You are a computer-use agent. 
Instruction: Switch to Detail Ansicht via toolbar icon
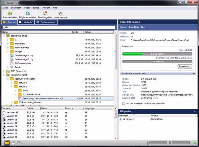60,13
